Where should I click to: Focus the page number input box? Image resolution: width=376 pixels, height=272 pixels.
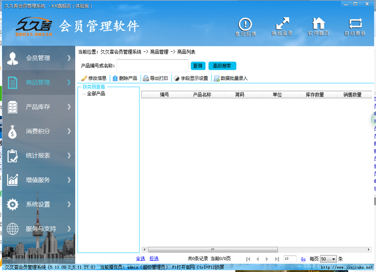click(290, 259)
